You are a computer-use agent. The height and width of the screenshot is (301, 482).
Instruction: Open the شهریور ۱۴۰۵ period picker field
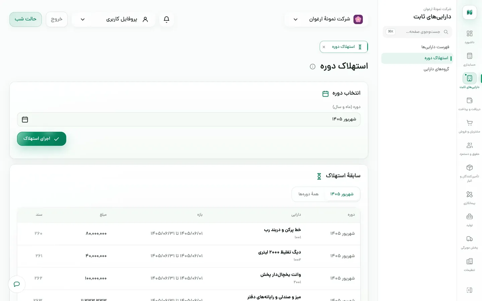click(x=189, y=119)
